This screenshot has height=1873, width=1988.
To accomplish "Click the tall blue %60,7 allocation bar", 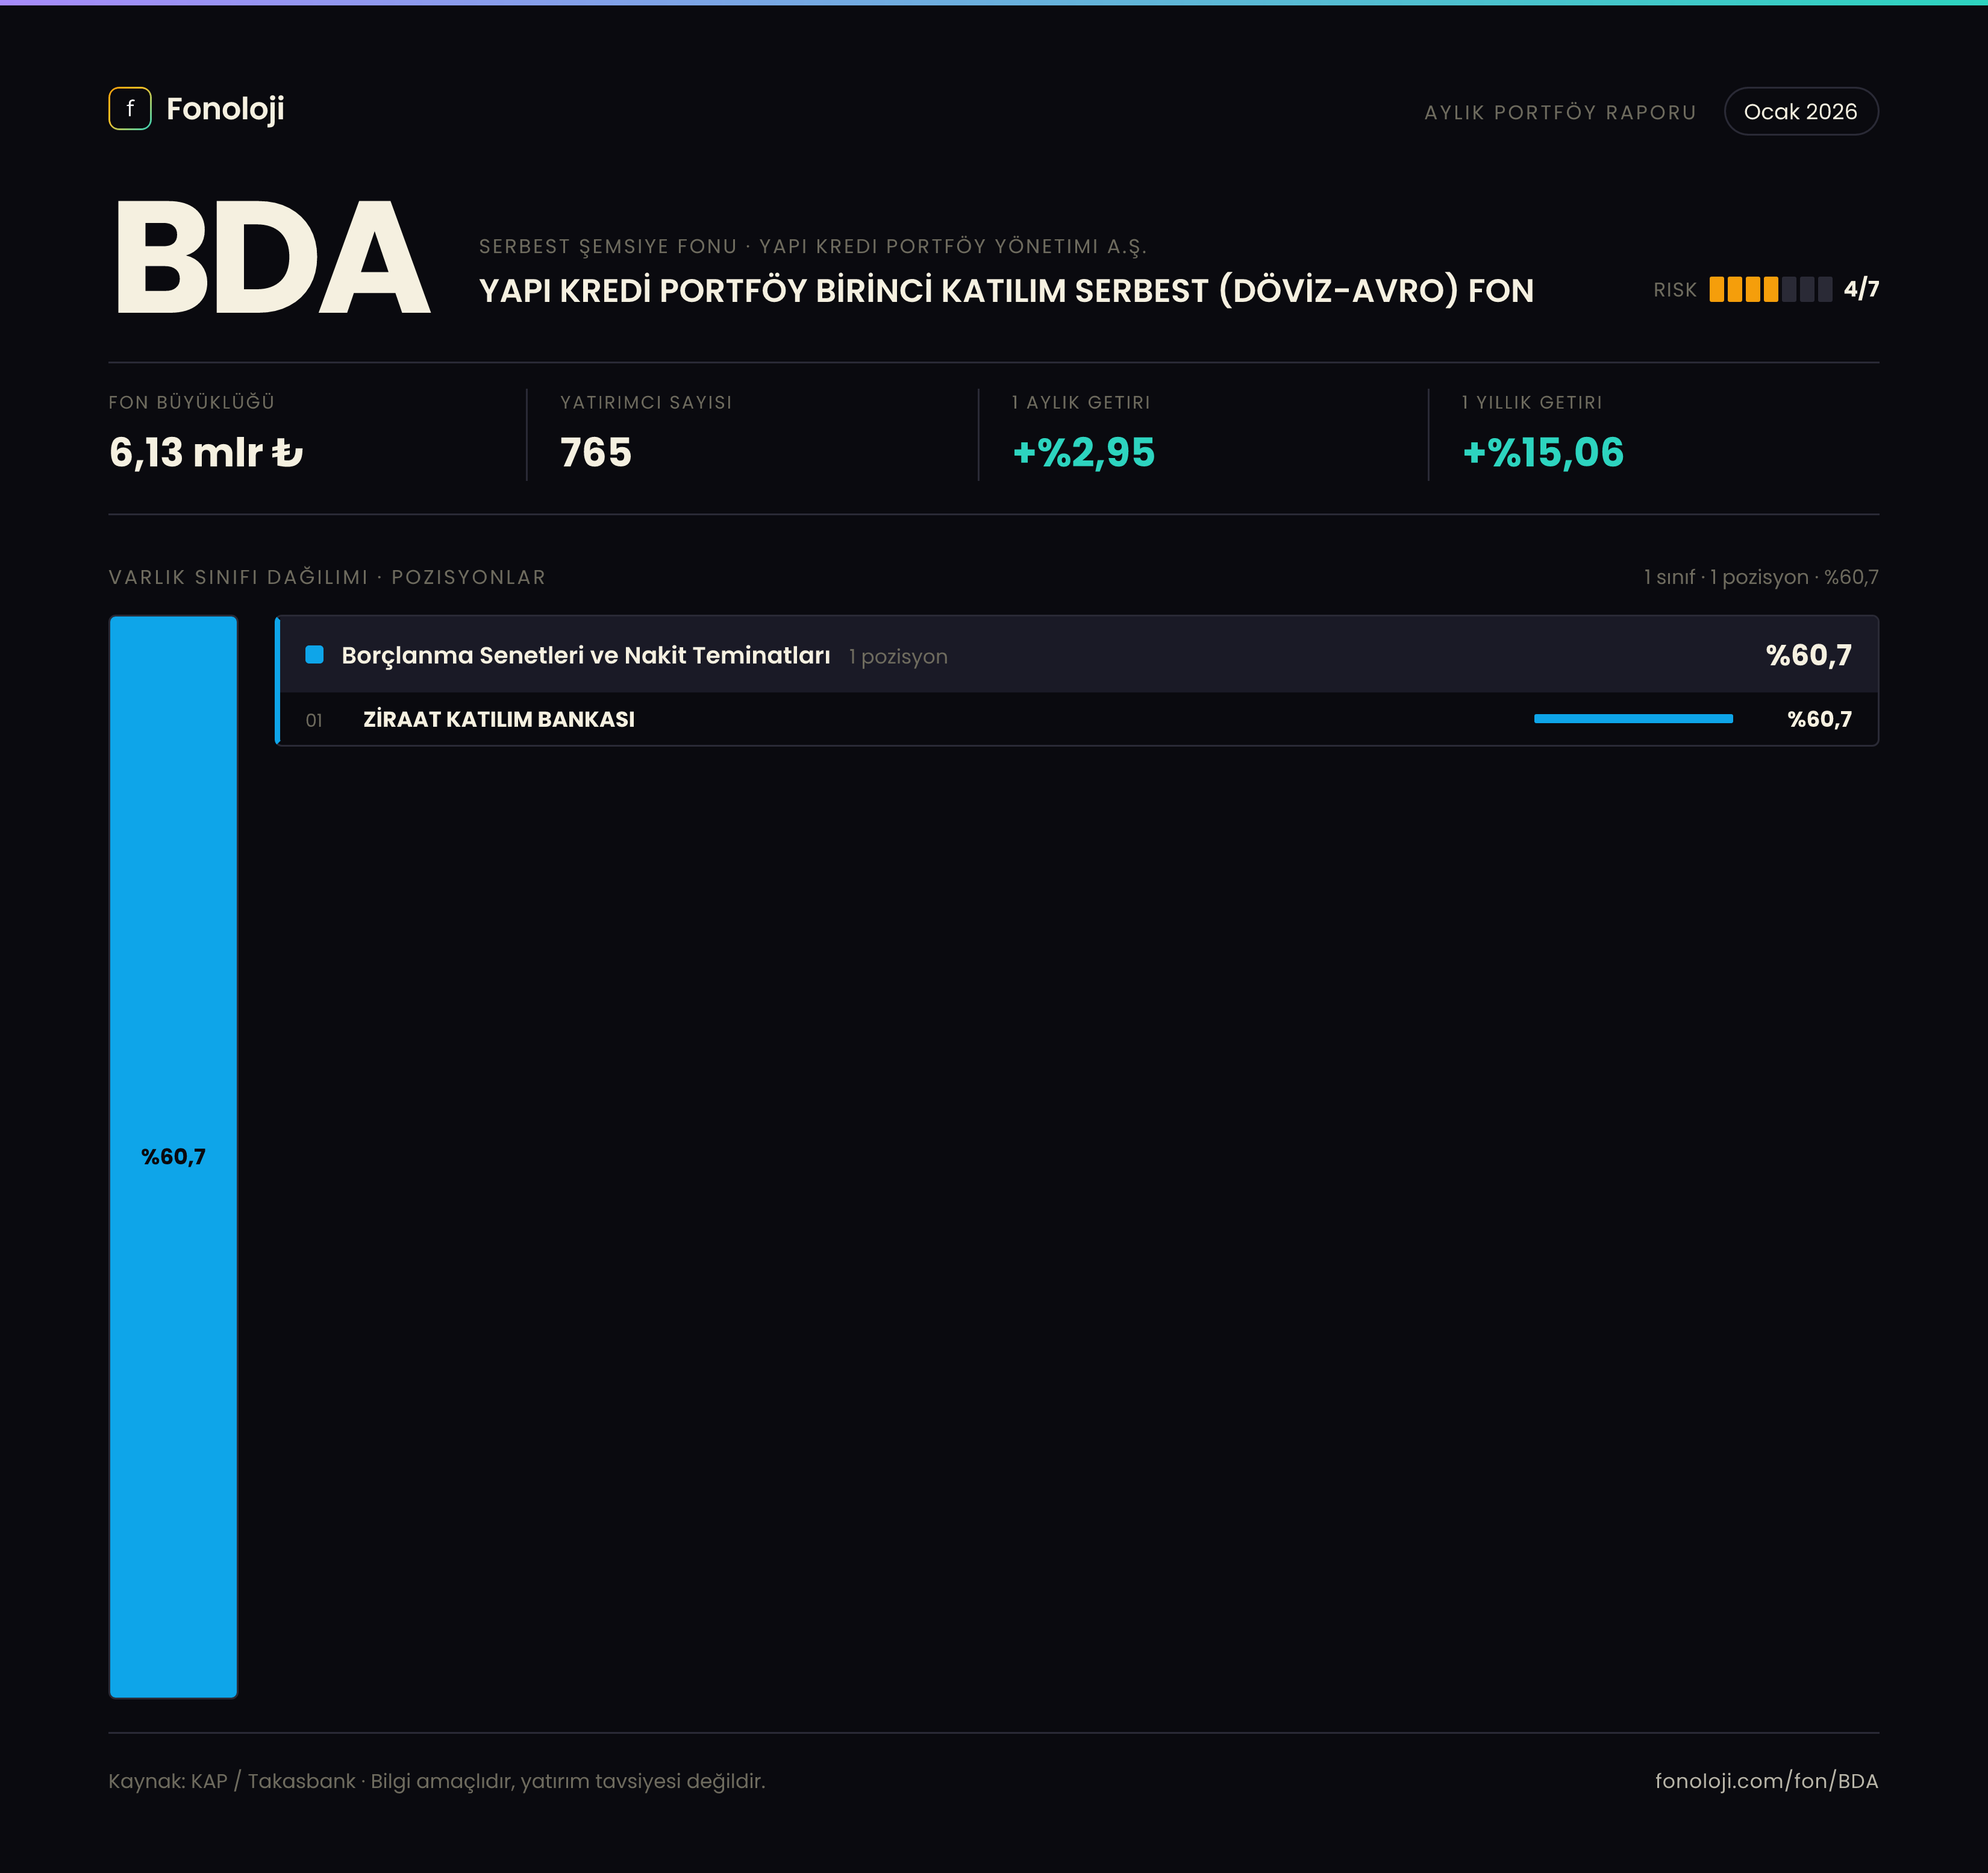I will click(x=173, y=1156).
